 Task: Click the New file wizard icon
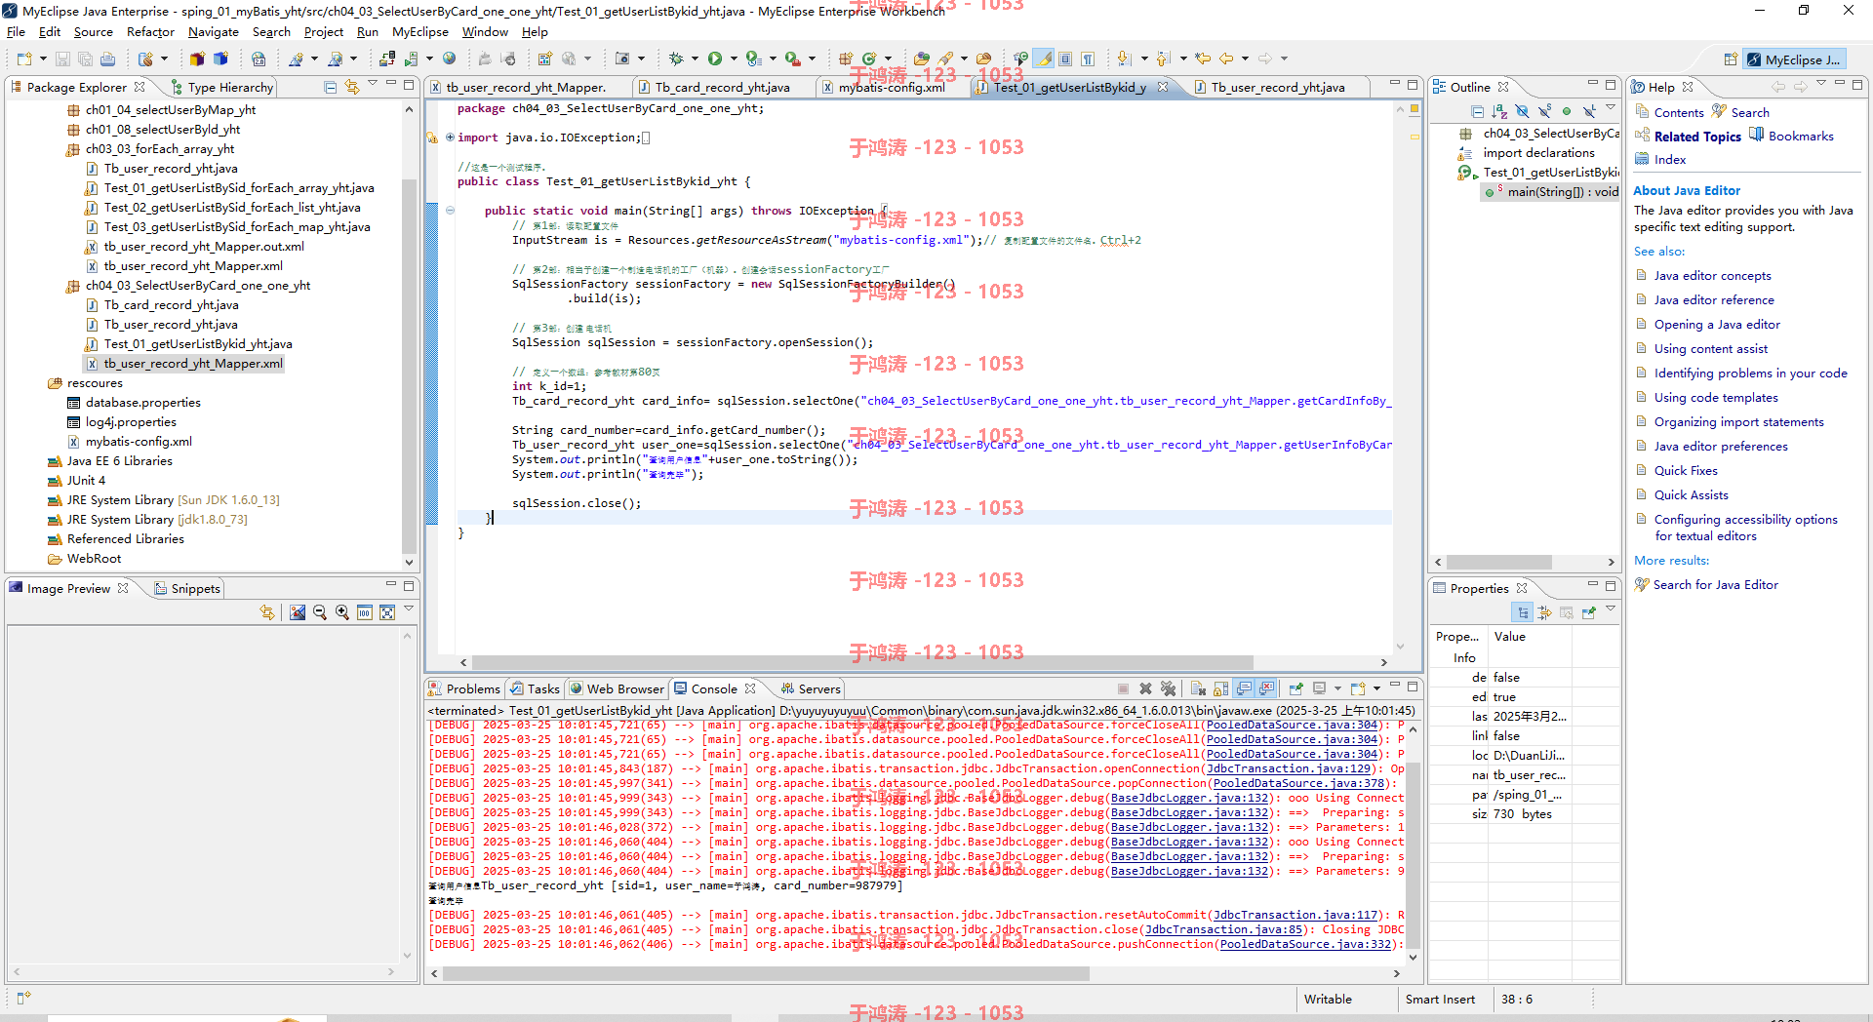24,59
